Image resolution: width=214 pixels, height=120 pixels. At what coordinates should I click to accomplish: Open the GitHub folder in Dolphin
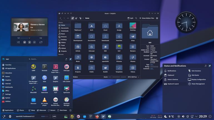pyautogui.click(x=78, y=48)
